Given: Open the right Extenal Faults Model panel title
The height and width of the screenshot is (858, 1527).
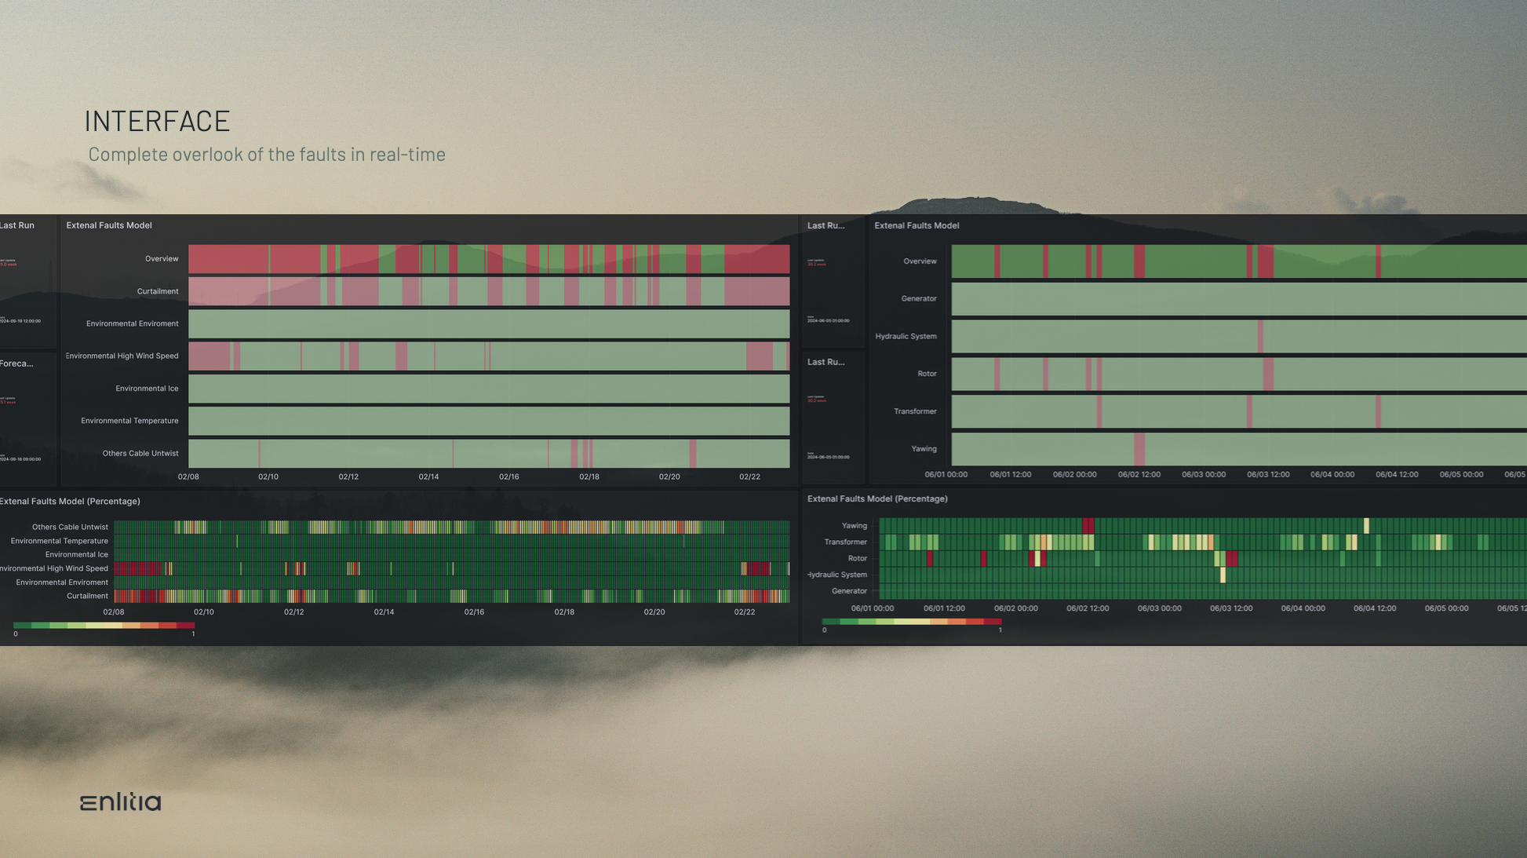Looking at the screenshot, I should click(x=917, y=225).
